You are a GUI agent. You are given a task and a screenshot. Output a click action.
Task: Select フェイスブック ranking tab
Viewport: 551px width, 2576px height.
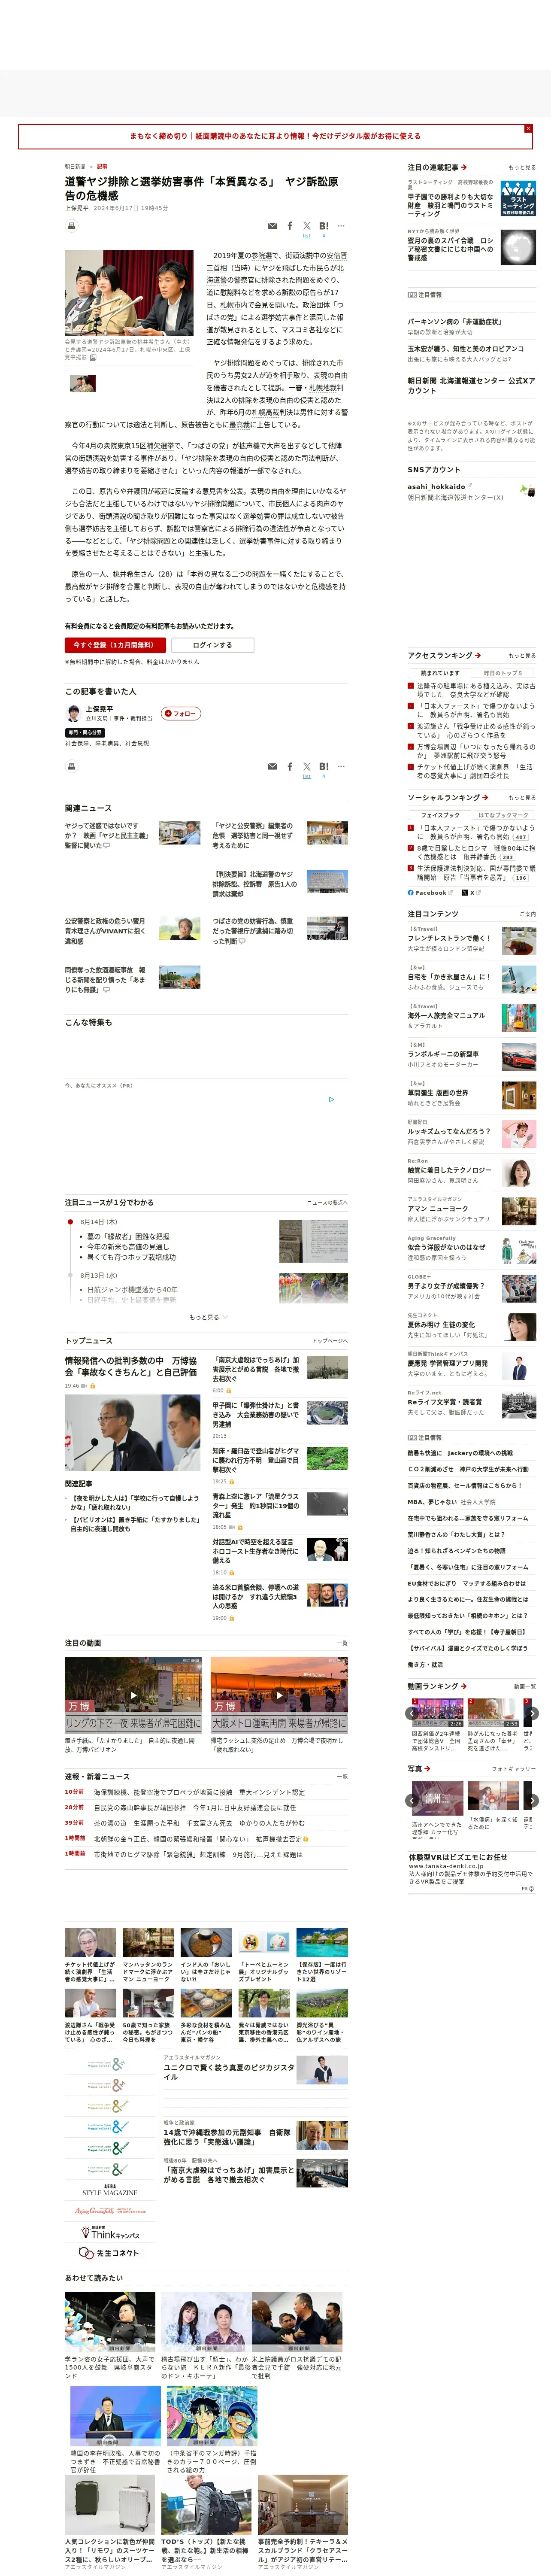click(x=440, y=815)
